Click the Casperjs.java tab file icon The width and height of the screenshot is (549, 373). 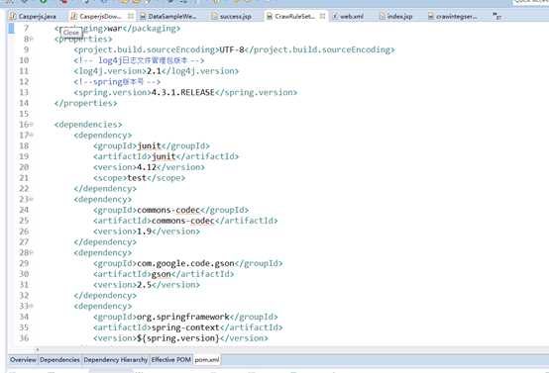pyautogui.click(x=13, y=16)
